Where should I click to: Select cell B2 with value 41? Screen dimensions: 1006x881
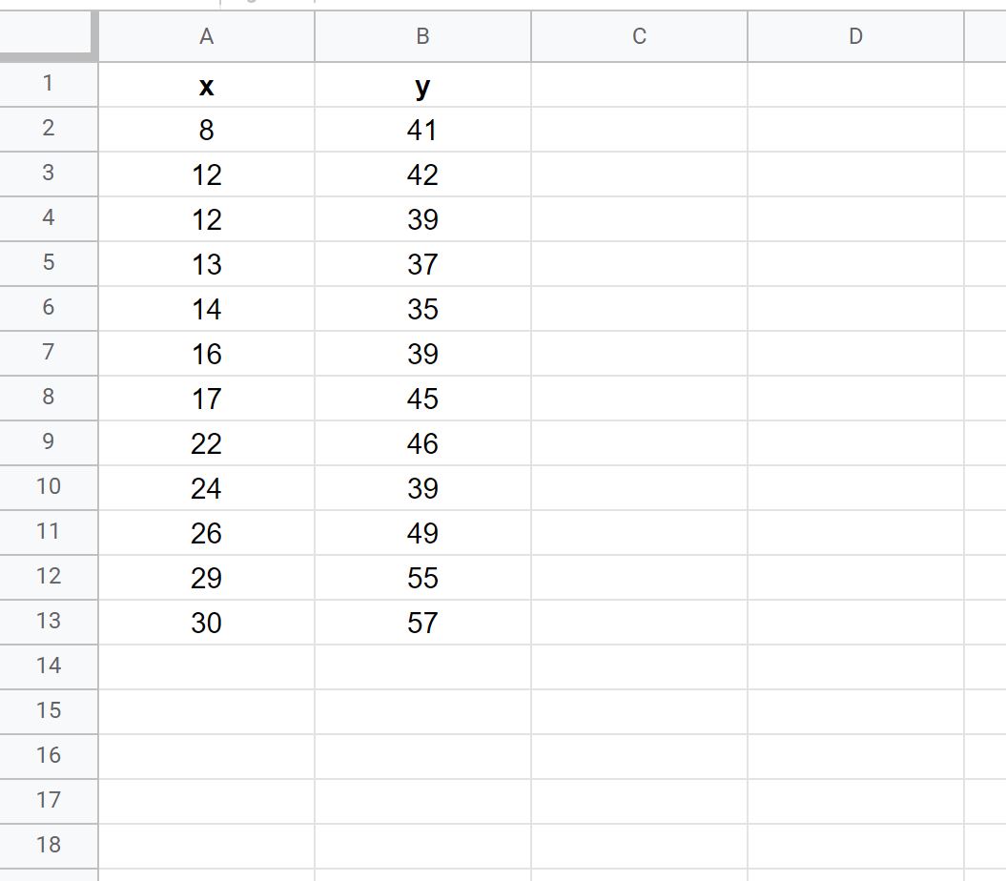coord(422,129)
